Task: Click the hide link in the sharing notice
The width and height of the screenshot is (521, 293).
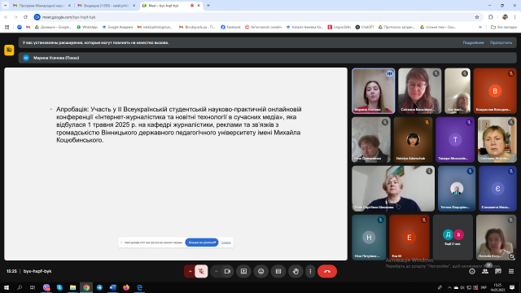Action: click(225, 243)
